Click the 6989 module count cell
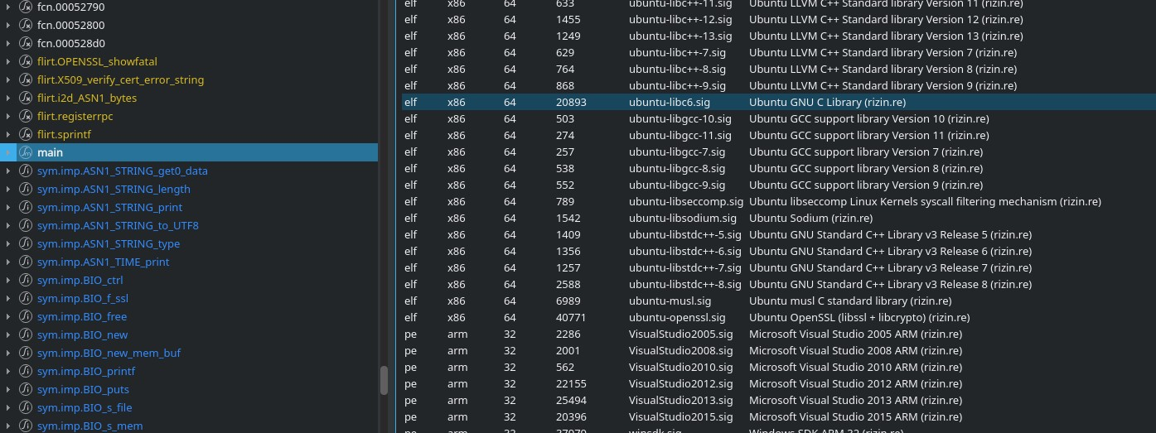 click(x=568, y=301)
